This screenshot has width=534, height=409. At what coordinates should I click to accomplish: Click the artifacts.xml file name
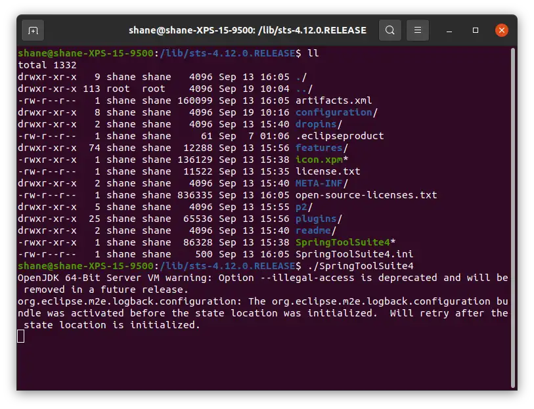[x=334, y=100]
